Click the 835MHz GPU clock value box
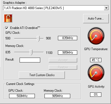The width and height of the screenshot is (111, 104). point(68,38)
